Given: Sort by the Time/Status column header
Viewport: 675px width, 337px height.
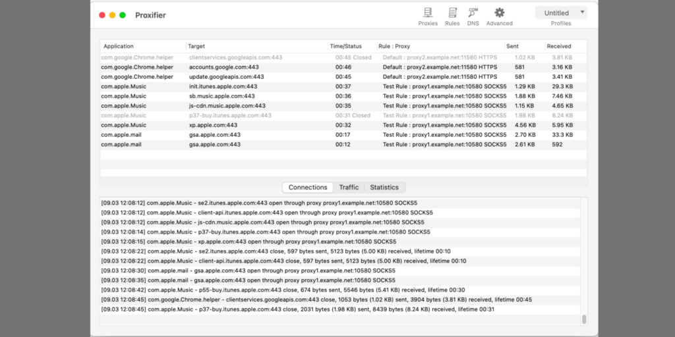Looking at the screenshot, I should point(352,46).
